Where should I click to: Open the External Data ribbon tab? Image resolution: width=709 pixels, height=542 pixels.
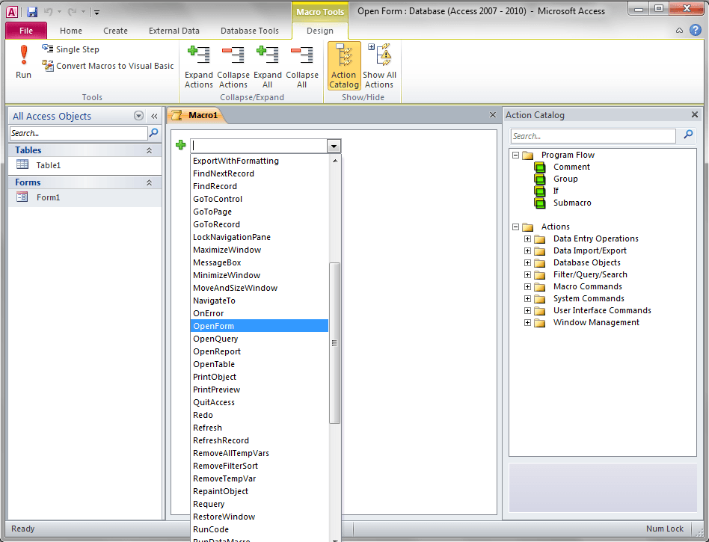174,31
